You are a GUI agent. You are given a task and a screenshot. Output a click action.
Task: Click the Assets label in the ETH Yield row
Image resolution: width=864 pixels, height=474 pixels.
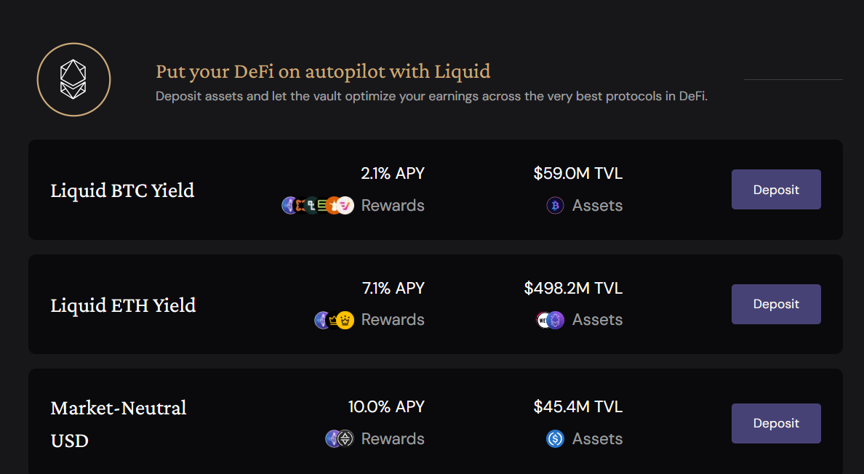(597, 320)
